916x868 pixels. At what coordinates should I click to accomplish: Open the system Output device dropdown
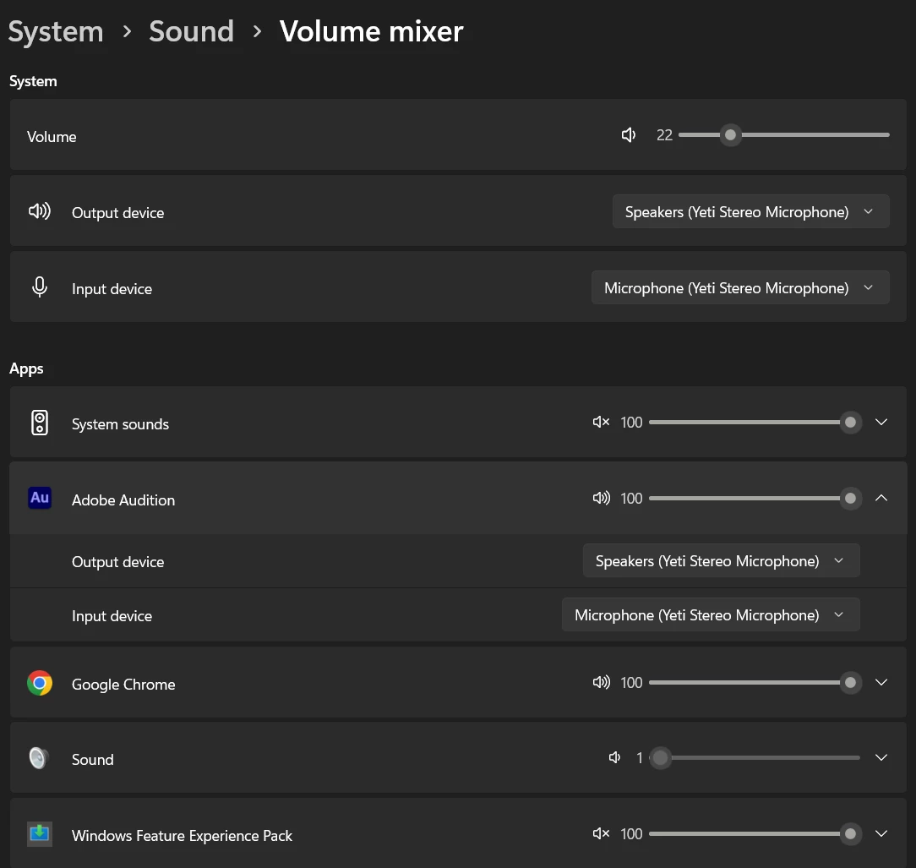pyautogui.click(x=750, y=212)
